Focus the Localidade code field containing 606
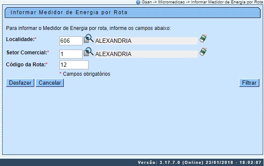264x166 pixels. 71,41
